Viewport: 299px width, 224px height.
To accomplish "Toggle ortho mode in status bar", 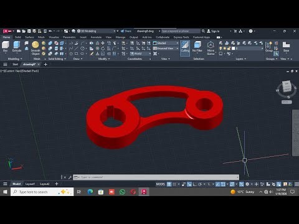I will 194,184.
